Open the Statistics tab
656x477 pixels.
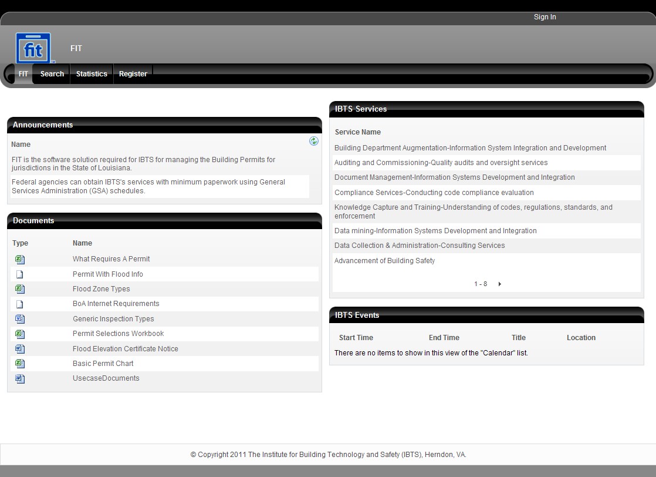coord(92,74)
